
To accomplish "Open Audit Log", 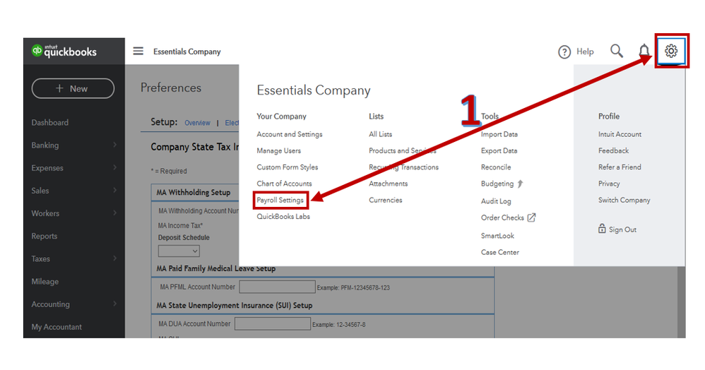I will point(496,201).
